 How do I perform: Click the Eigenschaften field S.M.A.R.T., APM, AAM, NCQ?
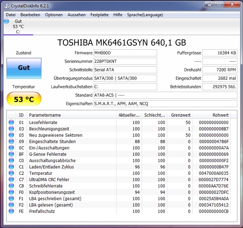166,104
